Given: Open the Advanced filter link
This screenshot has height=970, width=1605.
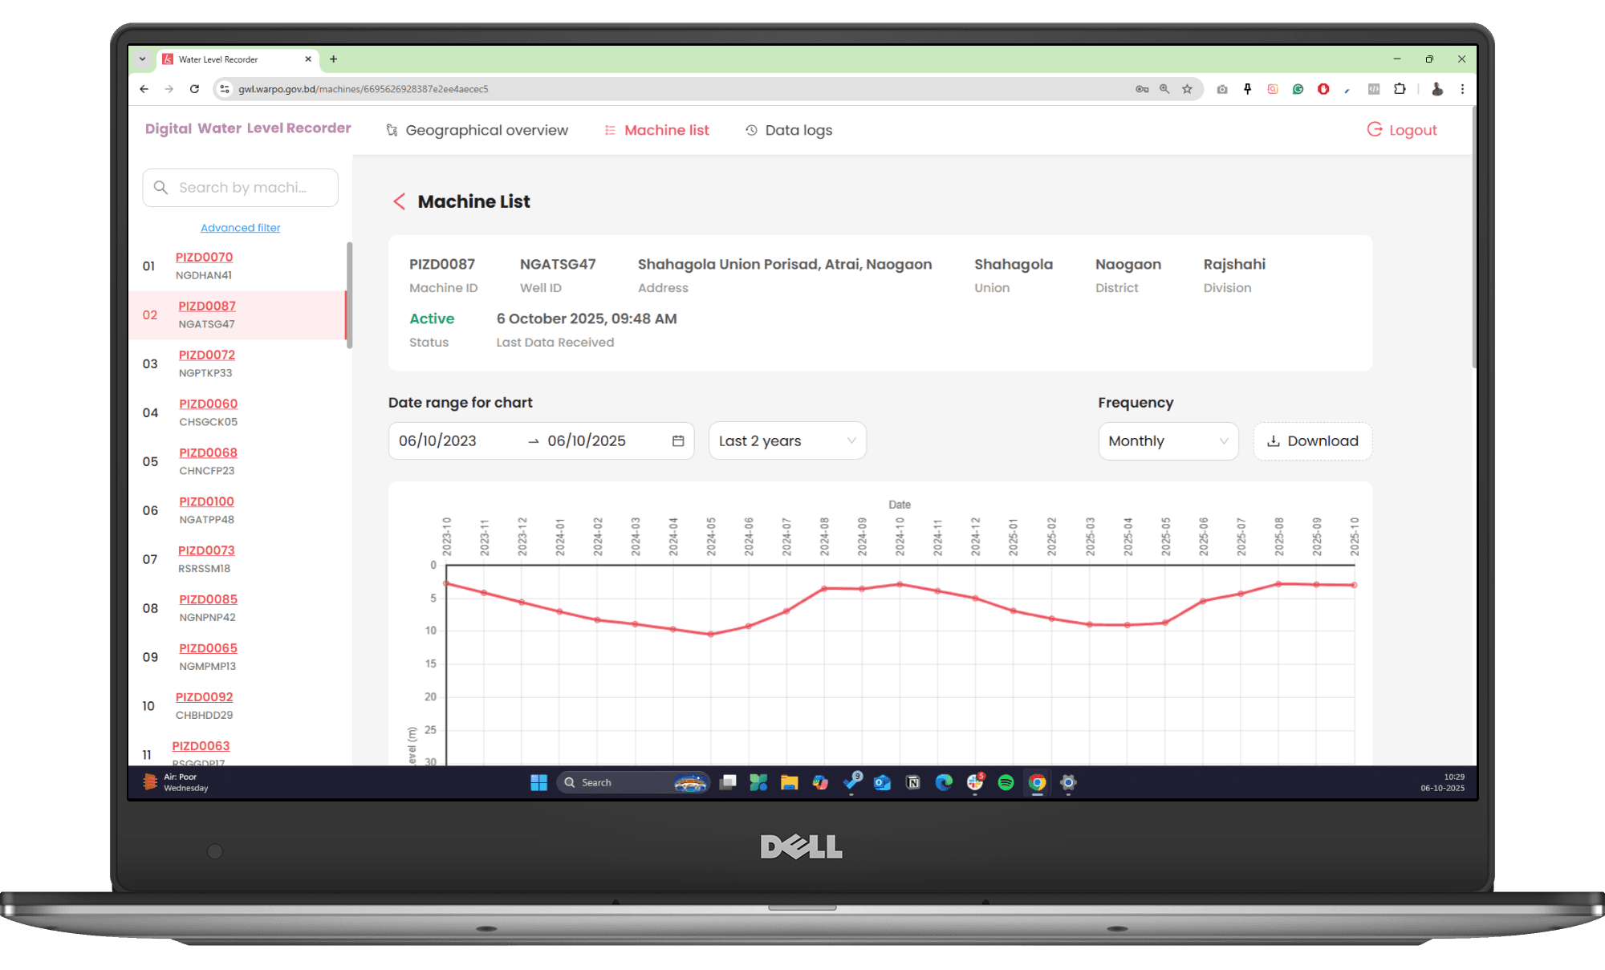Looking at the screenshot, I should tap(240, 228).
